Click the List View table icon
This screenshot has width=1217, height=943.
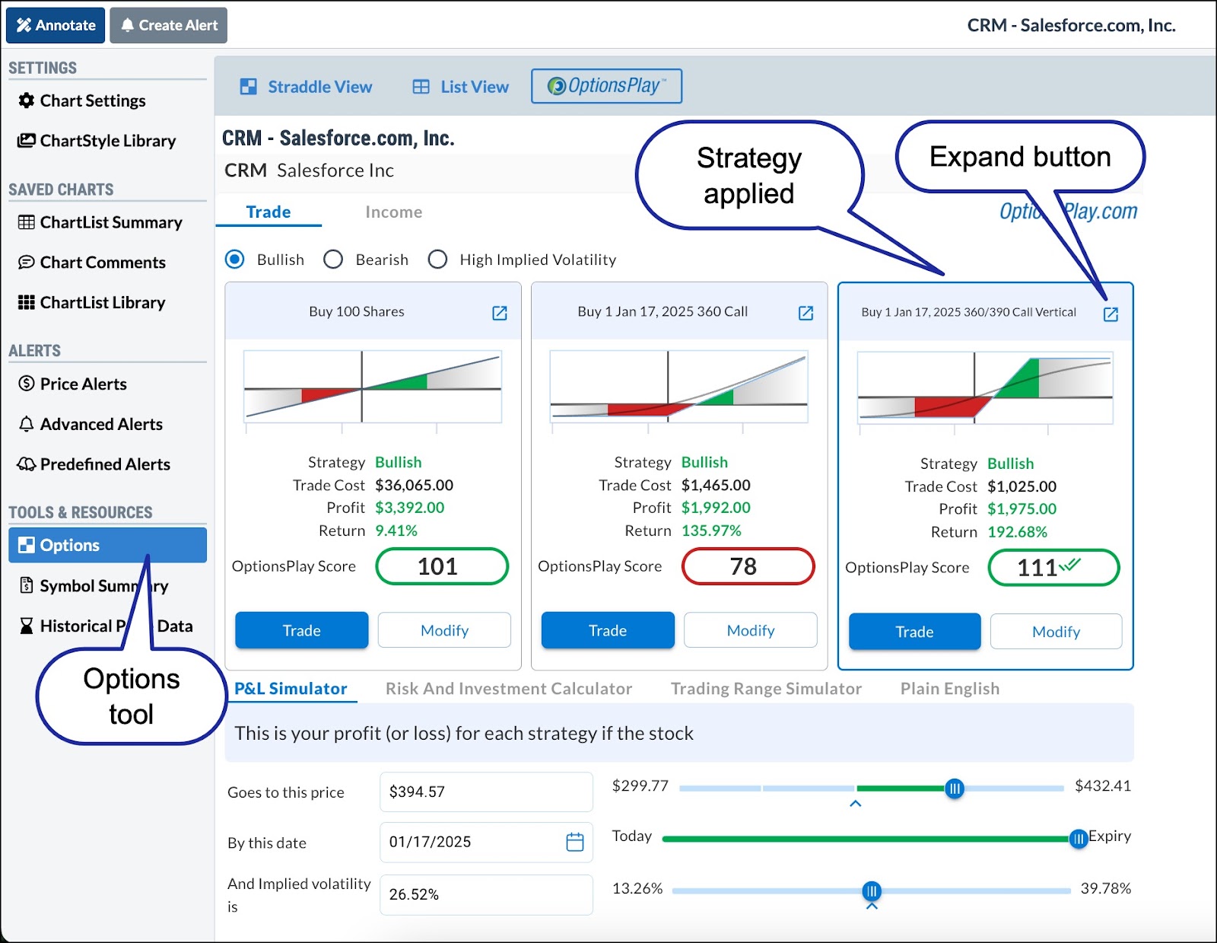pyautogui.click(x=421, y=87)
